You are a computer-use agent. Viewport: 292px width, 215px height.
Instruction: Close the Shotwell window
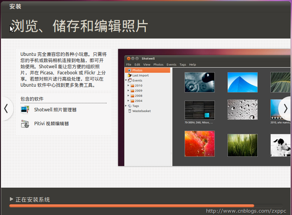click(x=128, y=59)
